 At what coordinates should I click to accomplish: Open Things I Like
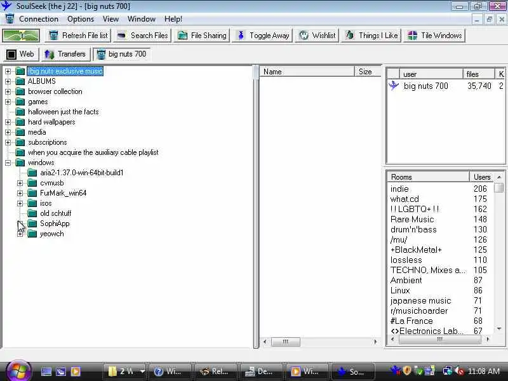371,36
